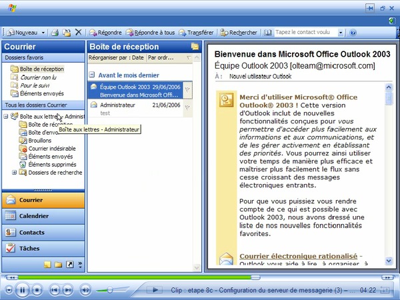Toggle flag on Équipe Outlook 2003 message
The height and width of the screenshot is (300, 400).
tap(188, 90)
